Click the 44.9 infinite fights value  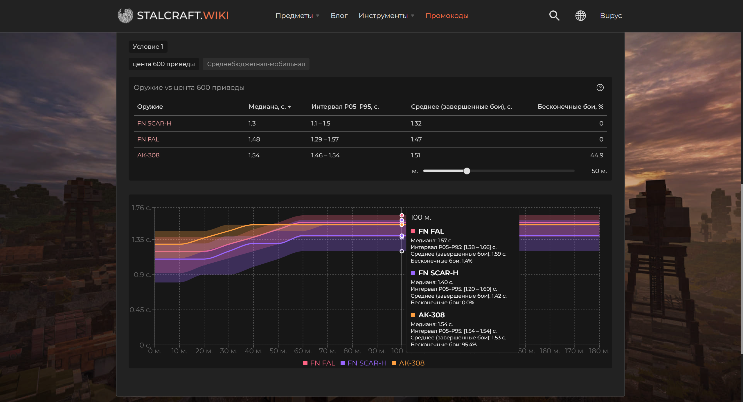point(597,155)
